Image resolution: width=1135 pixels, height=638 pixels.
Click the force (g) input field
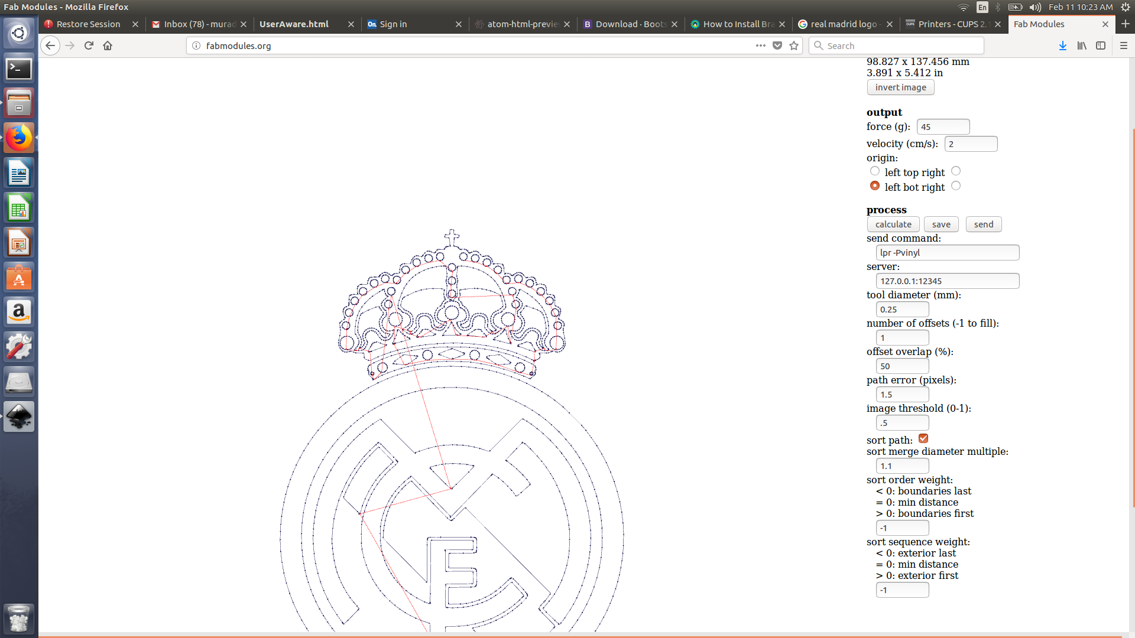coord(943,127)
